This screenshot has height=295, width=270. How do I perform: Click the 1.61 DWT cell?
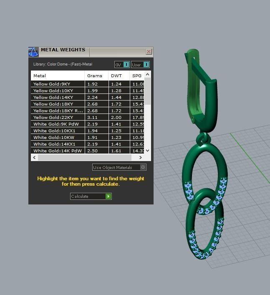coord(119,151)
